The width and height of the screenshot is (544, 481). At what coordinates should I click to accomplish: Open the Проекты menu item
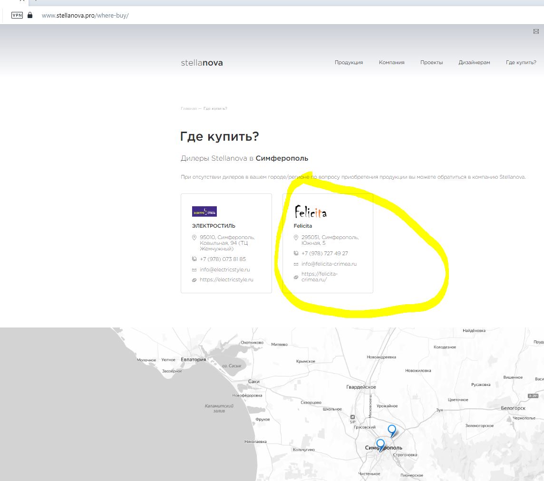432,62
